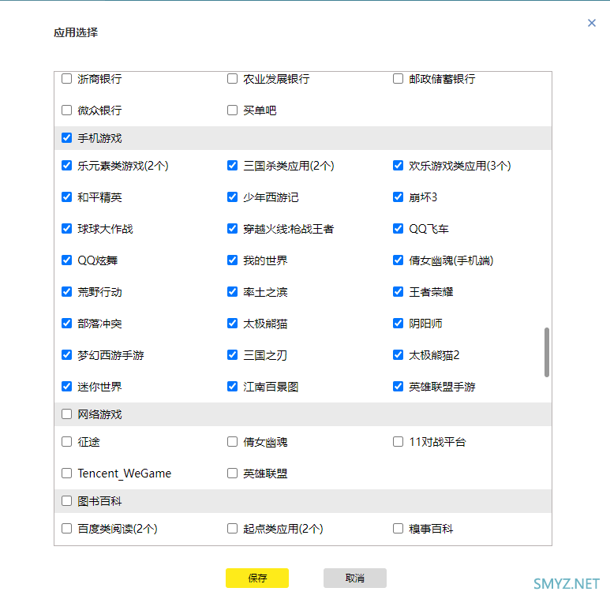The height and width of the screenshot is (599, 610).
Task: Check the 农业发展银行 checkbox
Action: click(x=232, y=79)
